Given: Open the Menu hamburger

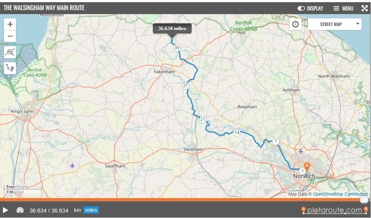Looking at the screenshot, I should 343,8.
